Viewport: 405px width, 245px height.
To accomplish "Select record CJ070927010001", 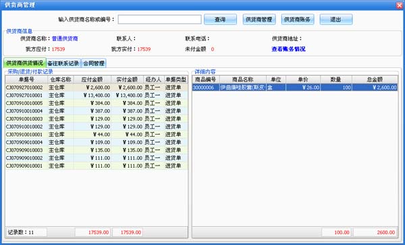I will [97, 96].
